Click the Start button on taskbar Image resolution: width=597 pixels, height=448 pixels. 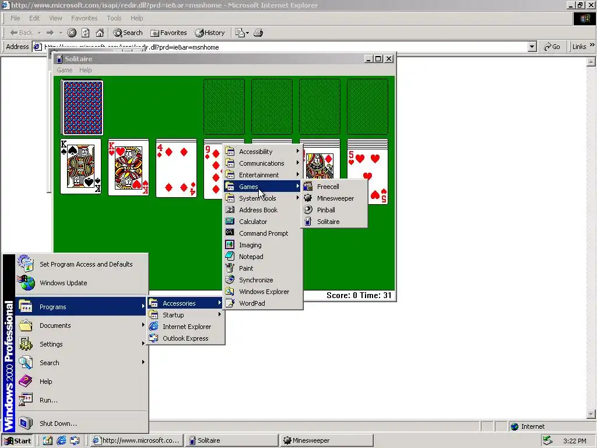(x=17, y=441)
